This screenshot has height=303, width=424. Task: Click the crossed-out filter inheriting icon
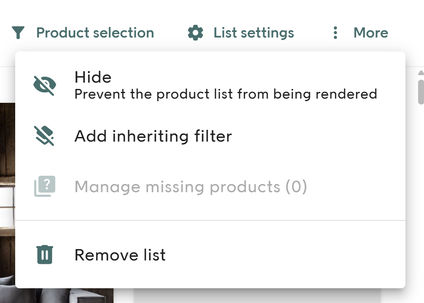[x=44, y=136]
